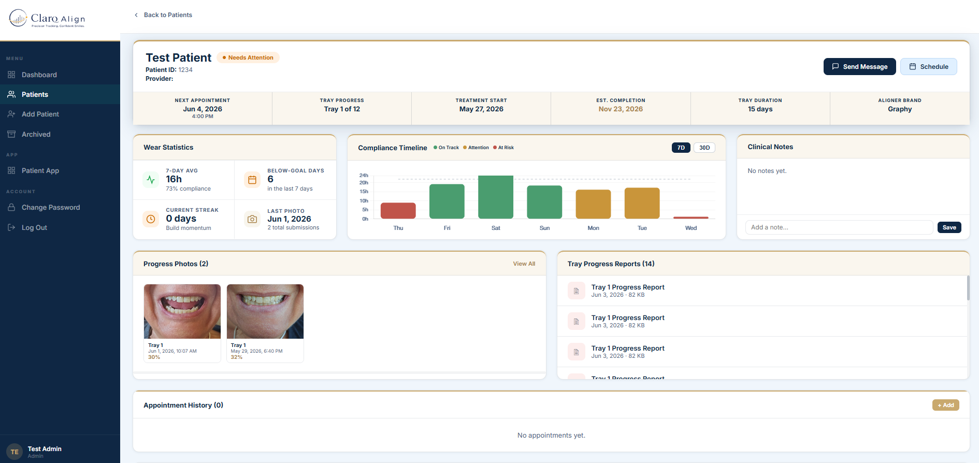Save the clinical note
The height and width of the screenshot is (463, 979).
(x=949, y=227)
